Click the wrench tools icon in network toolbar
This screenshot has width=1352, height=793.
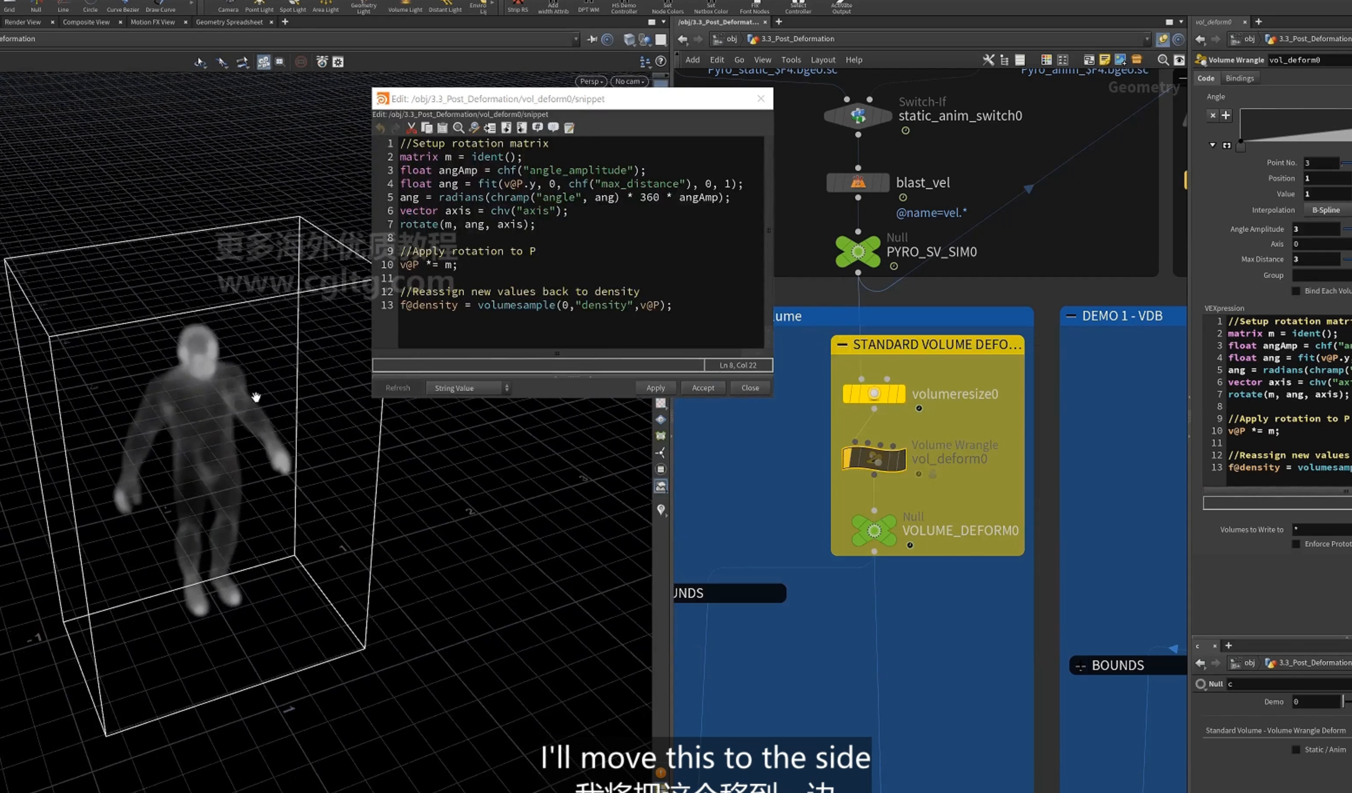point(988,60)
